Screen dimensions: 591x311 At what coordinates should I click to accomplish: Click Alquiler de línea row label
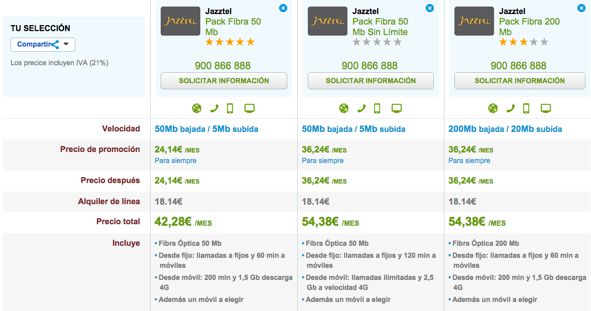click(x=109, y=202)
